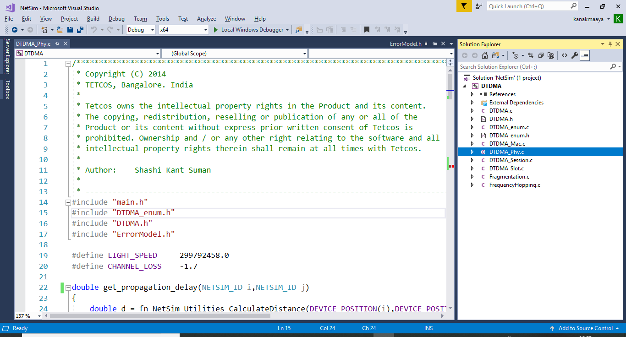Image resolution: width=626 pixels, height=337 pixels.
Task: Toggle bookmark on the current line
Action: pyautogui.click(x=367, y=30)
